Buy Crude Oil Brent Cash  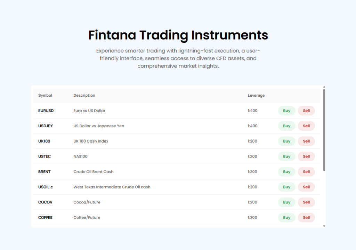coord(286,171)
